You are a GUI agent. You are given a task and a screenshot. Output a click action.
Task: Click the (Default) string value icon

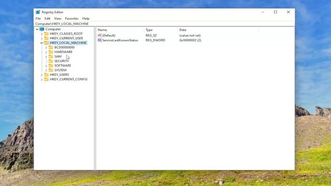click(100, 36)
